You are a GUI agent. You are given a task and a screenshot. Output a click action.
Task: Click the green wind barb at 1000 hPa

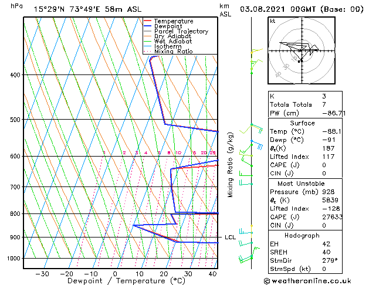(245, 259)
